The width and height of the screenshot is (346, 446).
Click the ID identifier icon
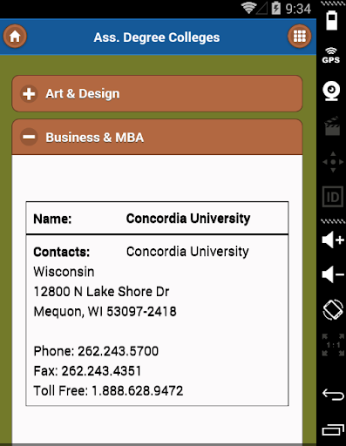333,197
